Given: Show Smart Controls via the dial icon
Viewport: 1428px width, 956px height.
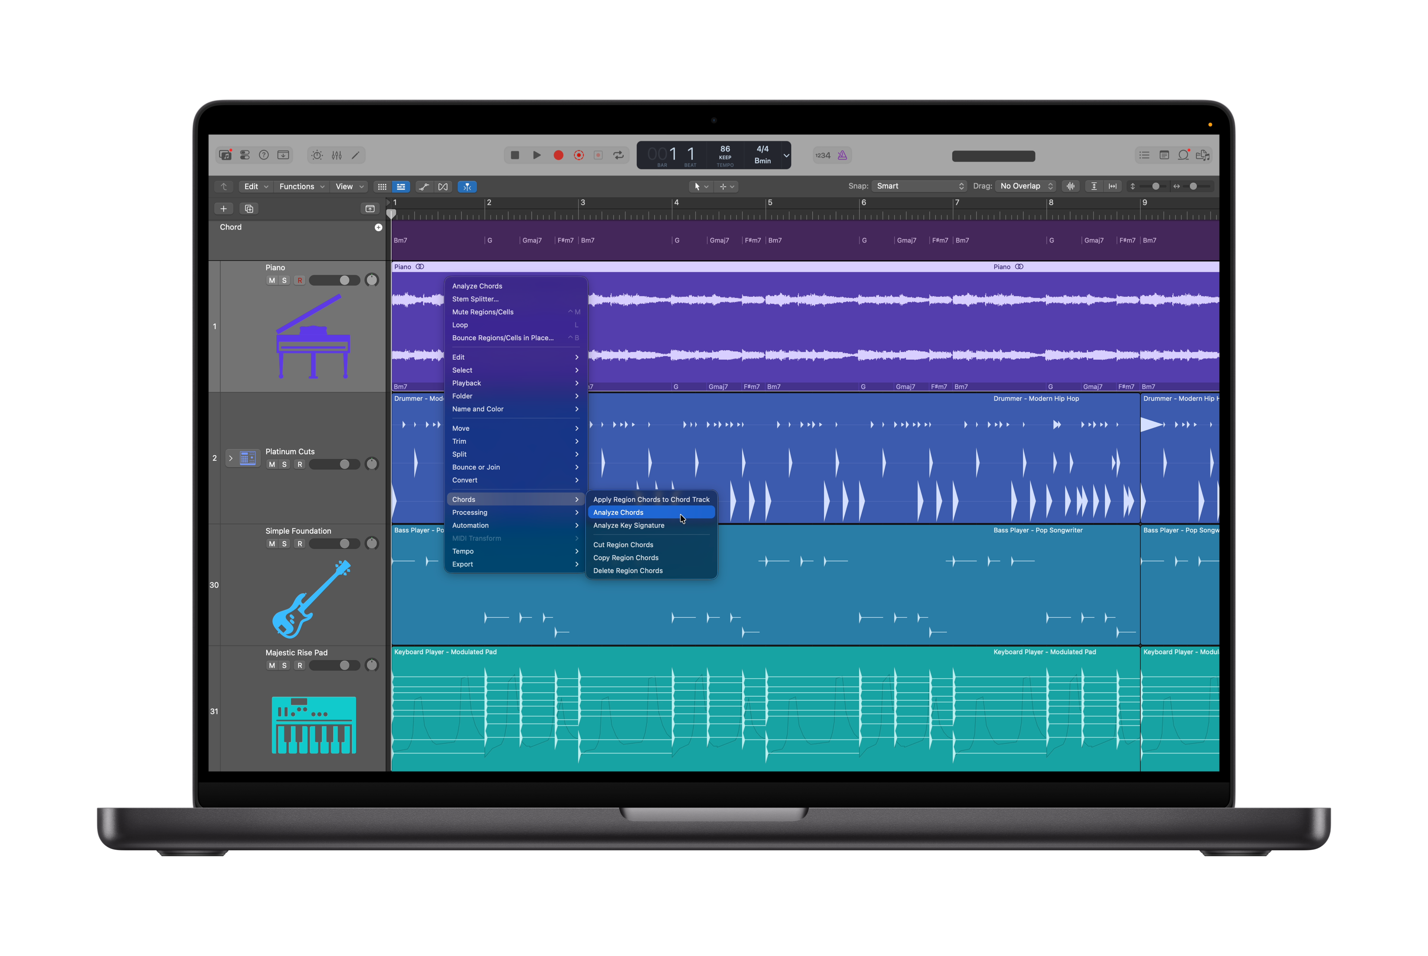Looking at the screenshot, I should (316, 155).
